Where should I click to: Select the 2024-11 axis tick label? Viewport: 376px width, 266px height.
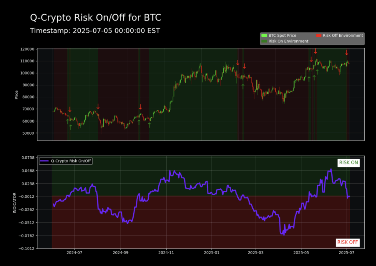pyautogui.click(x=167, y=253)
